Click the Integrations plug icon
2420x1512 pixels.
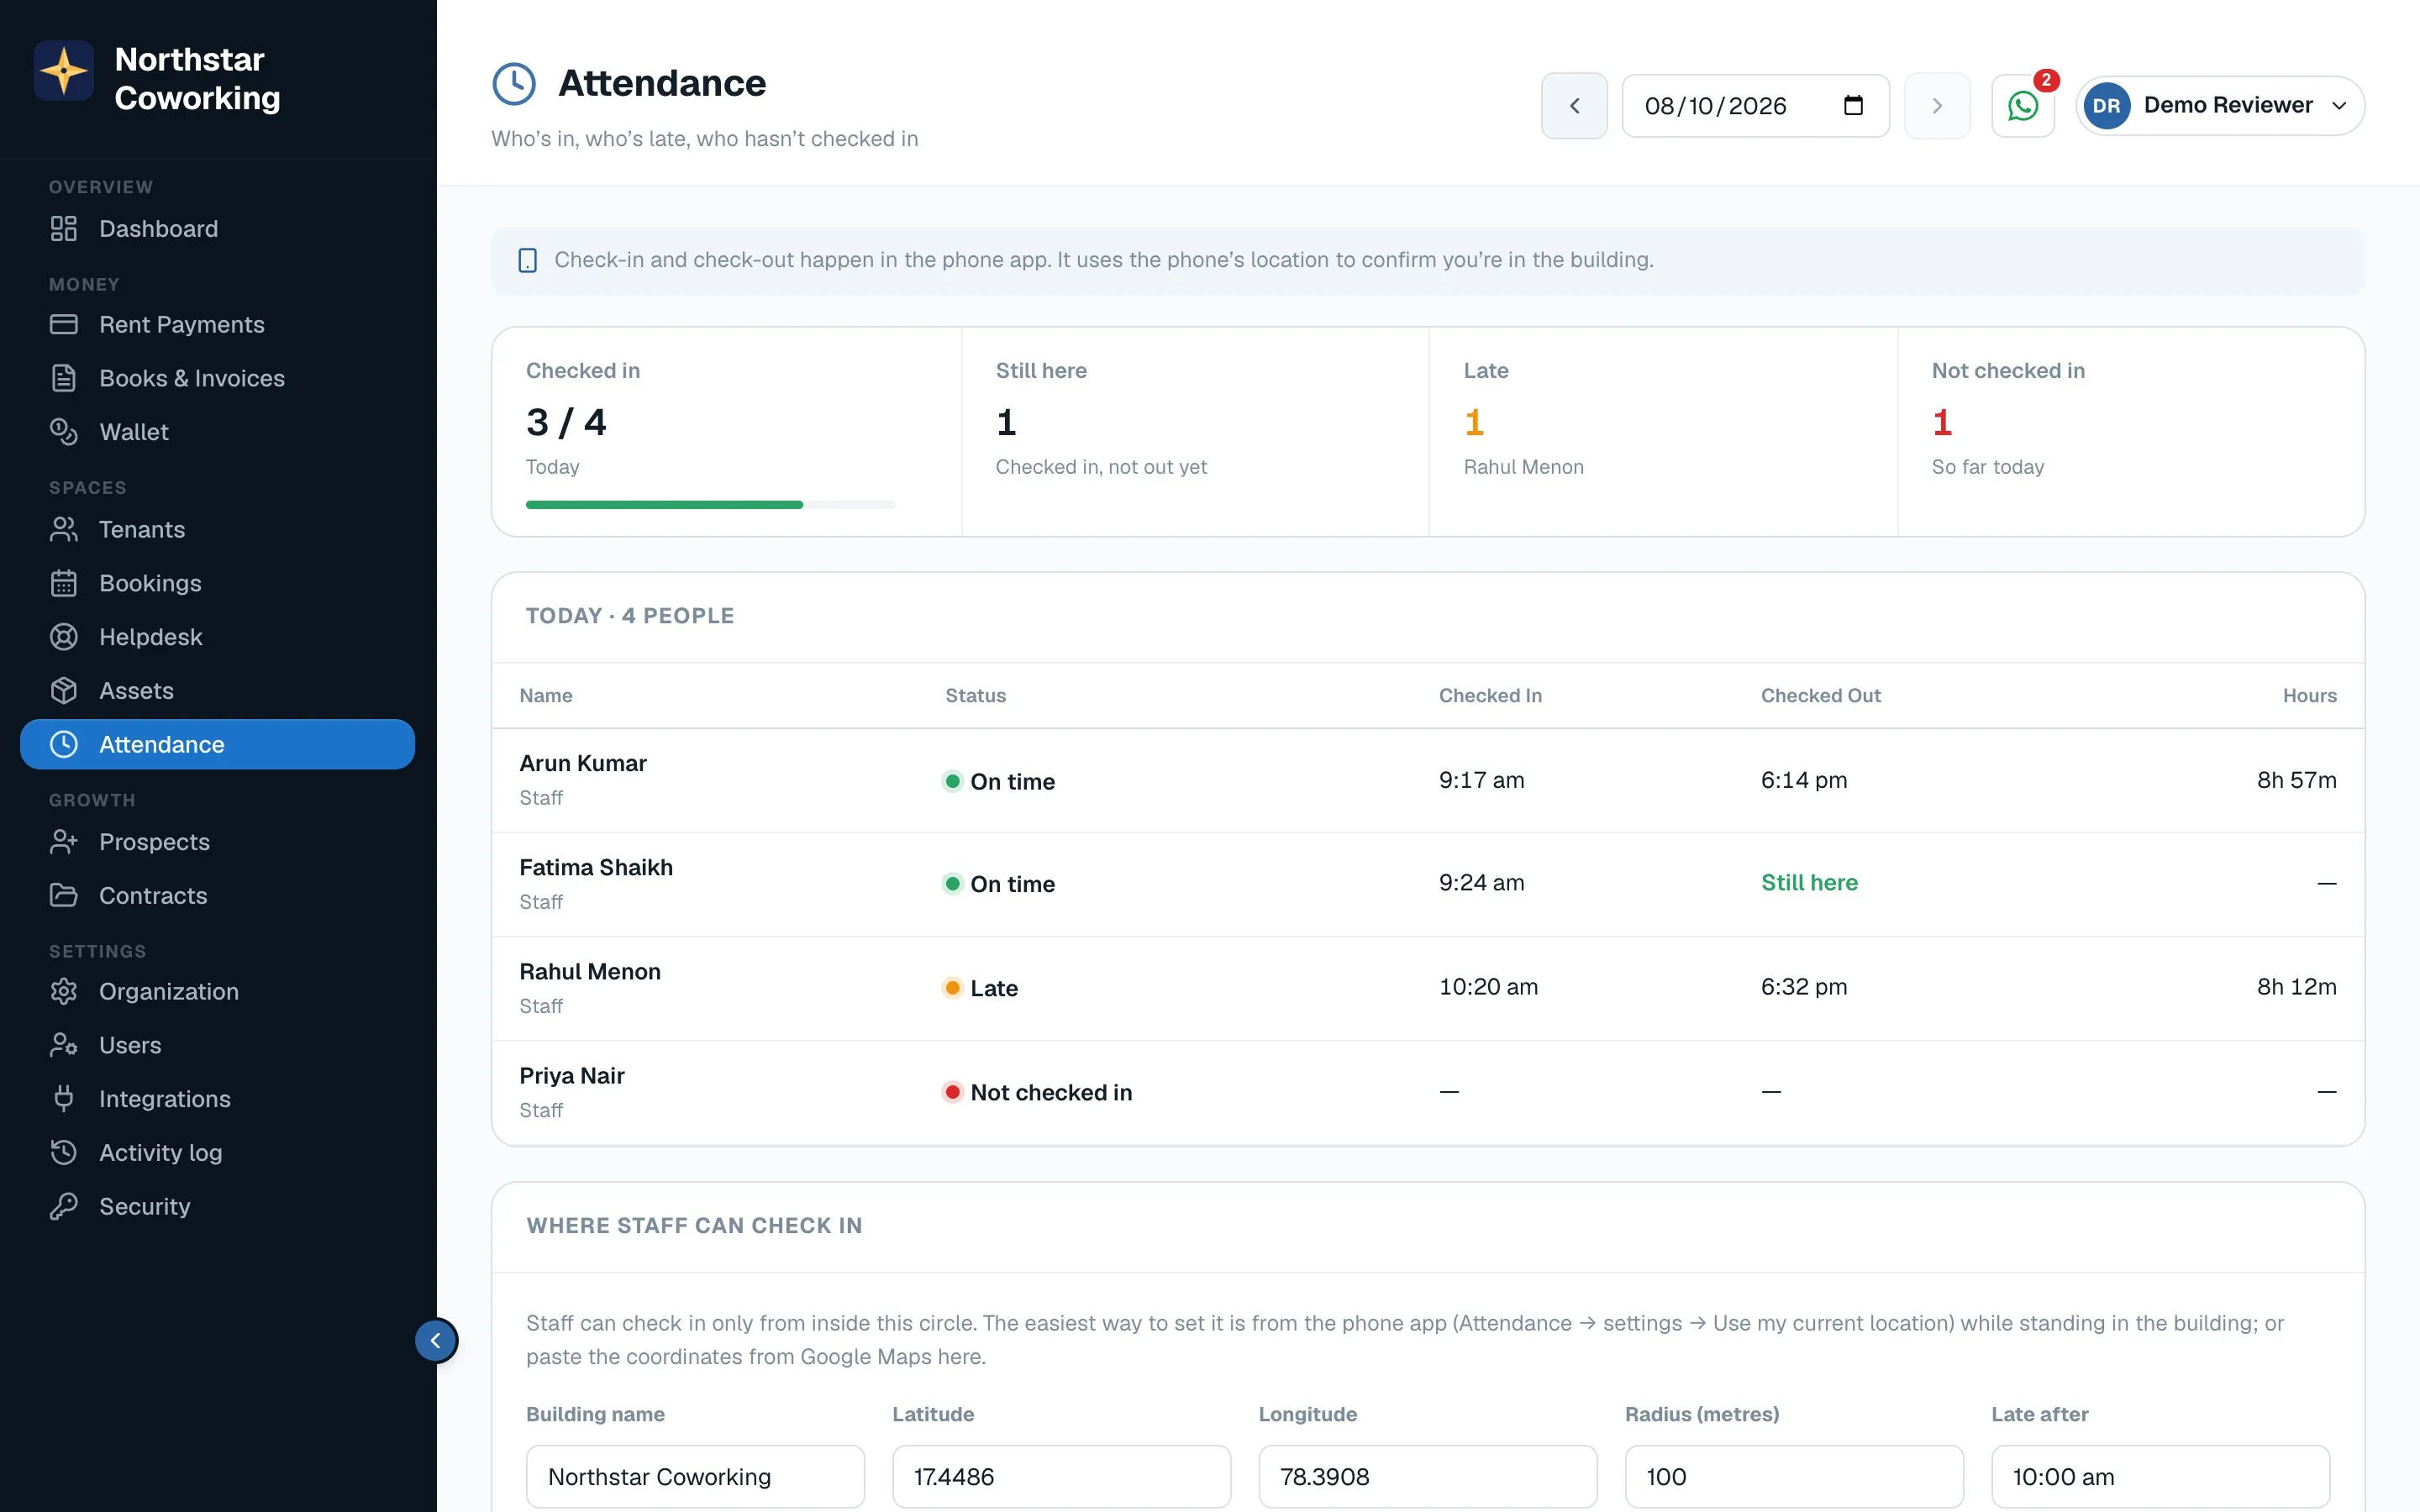(x=64, y=1099)
